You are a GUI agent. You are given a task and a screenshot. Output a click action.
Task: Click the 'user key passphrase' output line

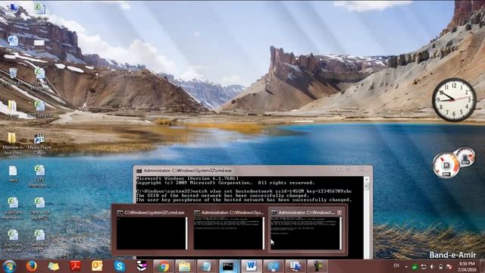243,200
